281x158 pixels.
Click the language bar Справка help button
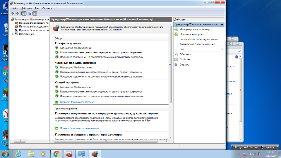click(267, 147)
